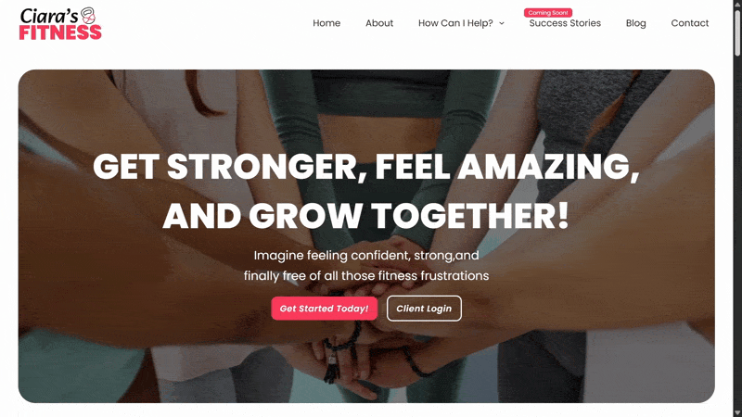Click the Coming Soon! badge
742x417 pixels.
point(548,13)
